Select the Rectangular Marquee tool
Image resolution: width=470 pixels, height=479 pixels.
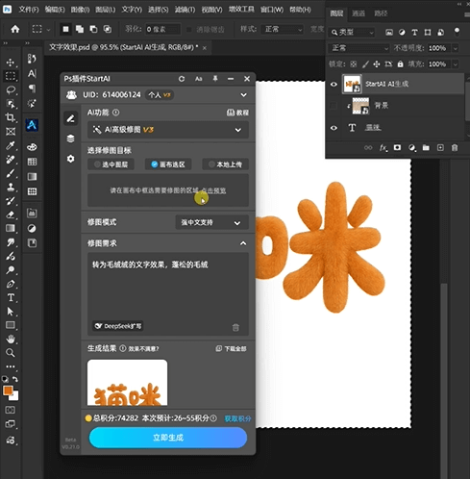click(x=11, y=76)
